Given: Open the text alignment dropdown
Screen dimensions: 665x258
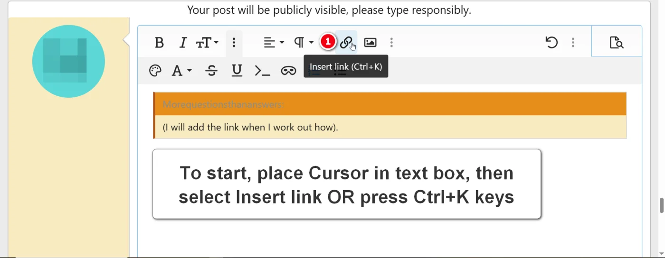Looking at the screenshot, I should click(x=274, y=43).
